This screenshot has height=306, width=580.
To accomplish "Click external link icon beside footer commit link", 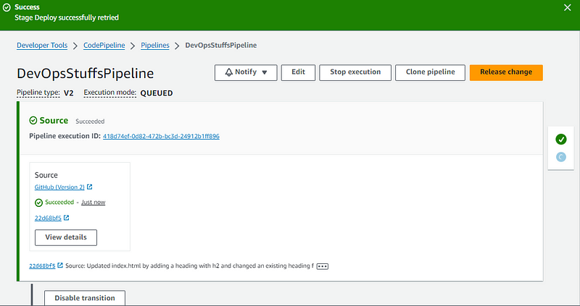I will [x=60, y=265].
